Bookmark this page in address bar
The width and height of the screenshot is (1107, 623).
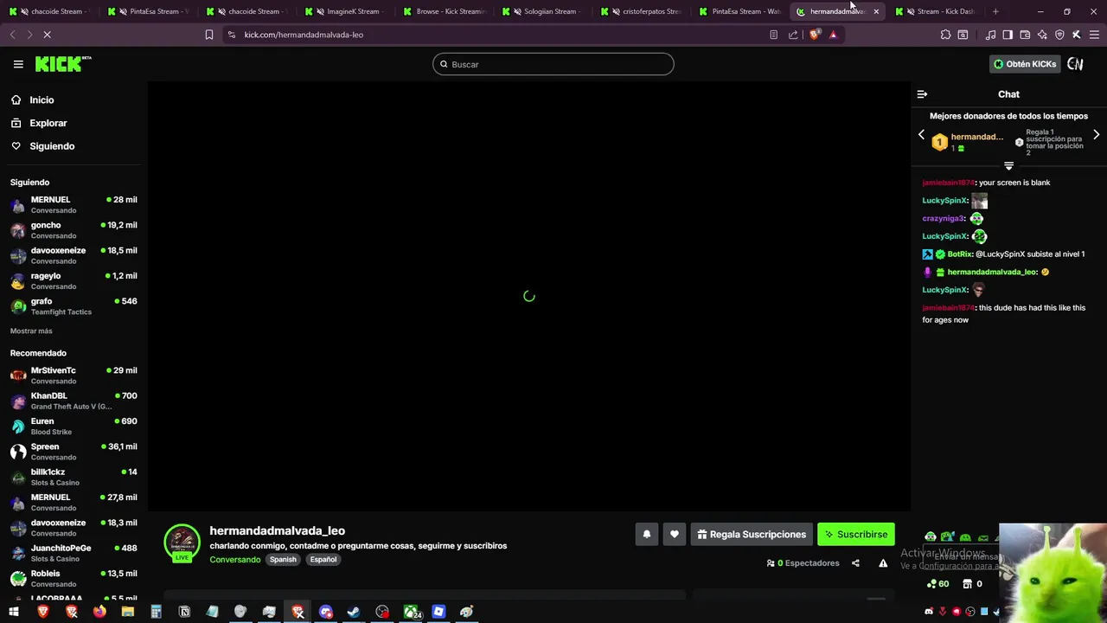(x=208, y=35)
